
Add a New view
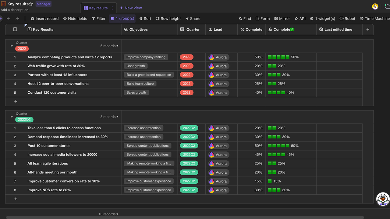(x=131, y=8)
